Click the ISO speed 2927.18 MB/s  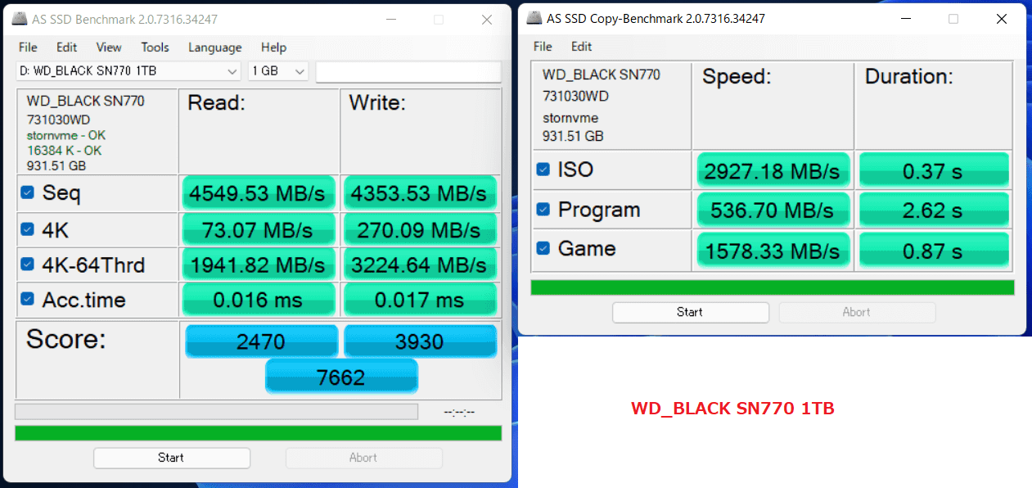tap(773, 170)
